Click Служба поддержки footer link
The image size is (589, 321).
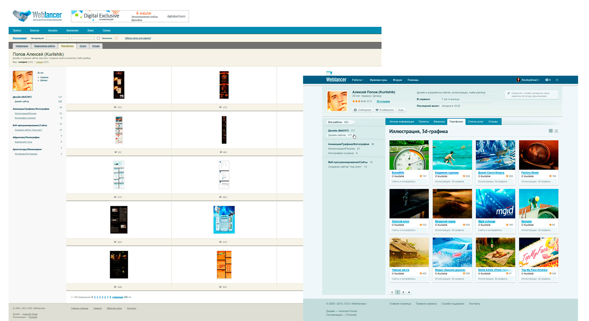pyautogui.click(x=453, y=304)
